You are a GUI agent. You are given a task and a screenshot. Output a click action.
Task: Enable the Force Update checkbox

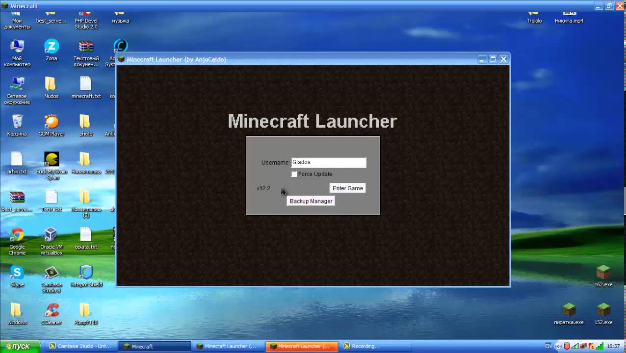(x=294, y=174)
